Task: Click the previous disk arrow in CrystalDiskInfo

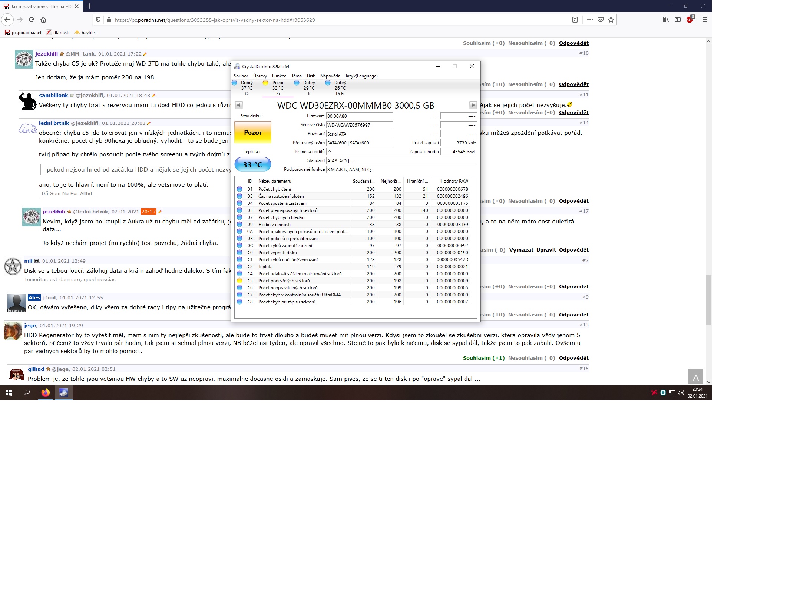Action: (239, 105)
